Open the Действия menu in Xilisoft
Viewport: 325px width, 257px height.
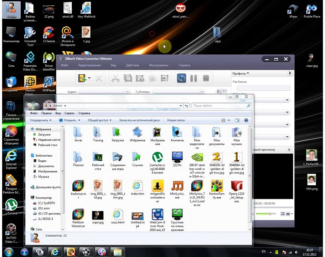[133, 65]
